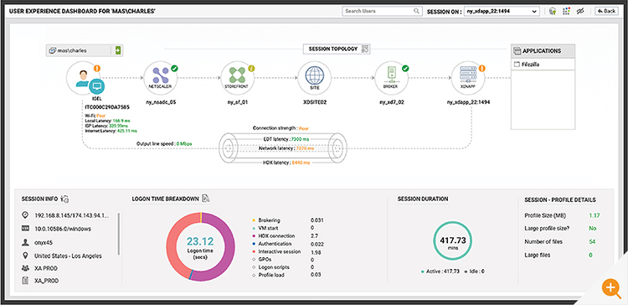Click the Large profile size? value No
The width and height of the screenshot is (628, 305).
(593, 229)
